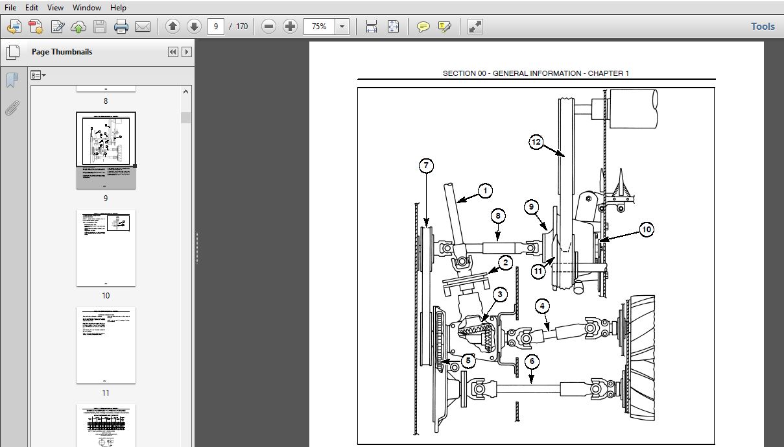784x447 pixels.
Task: Click the Create PDF icon
Action: pyautogui.click(x=14, y=27)
